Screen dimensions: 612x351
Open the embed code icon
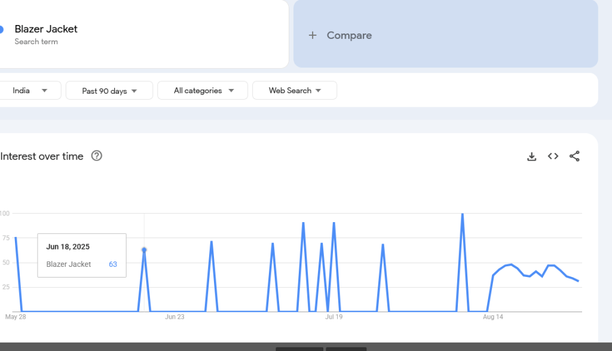pos(553,156)
